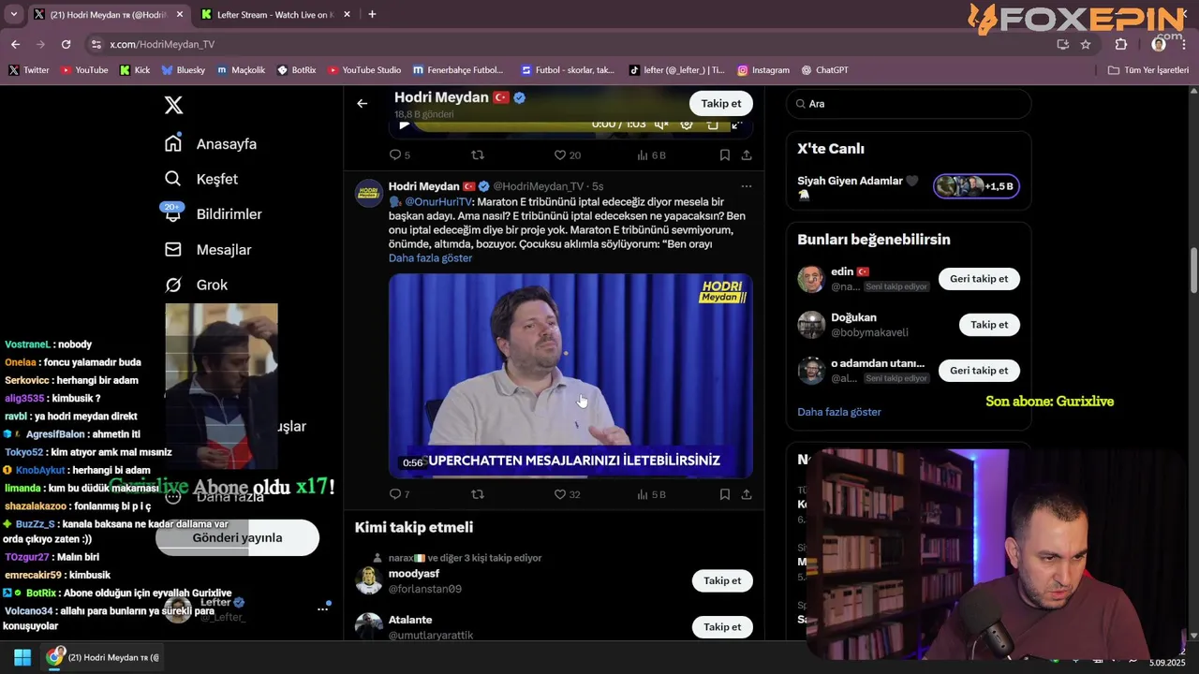The image size is (1199, 674).
Task: Open Bildirimler notifications
Action: tap(213, 214)
